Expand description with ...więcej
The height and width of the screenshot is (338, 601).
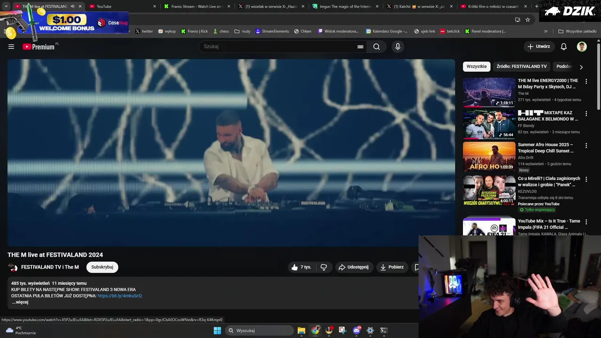(20, 302)
